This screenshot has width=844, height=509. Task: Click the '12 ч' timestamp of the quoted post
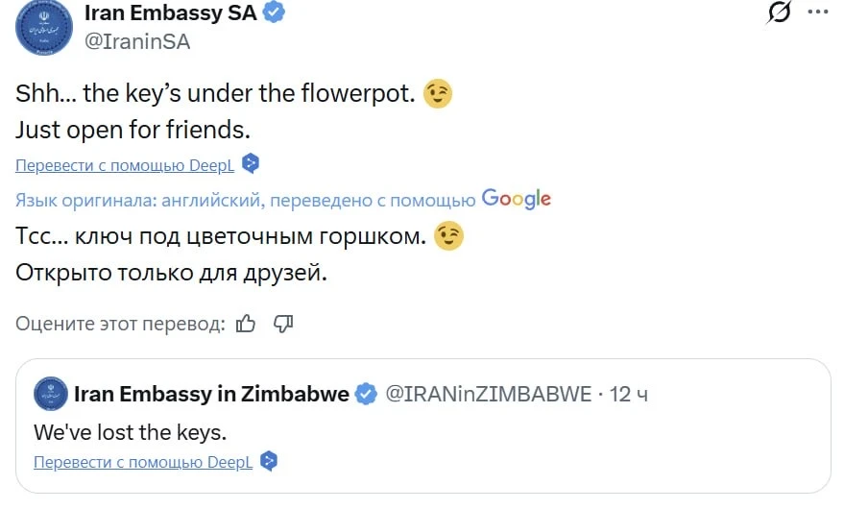point(628,394)
